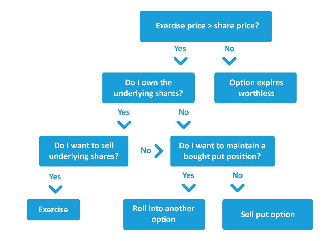Click 'Do I want to maintain a bought put position?' box

tap(222, 151)
